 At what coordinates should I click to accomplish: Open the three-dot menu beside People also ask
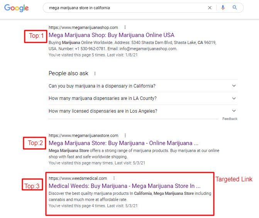tap(95, 73)
